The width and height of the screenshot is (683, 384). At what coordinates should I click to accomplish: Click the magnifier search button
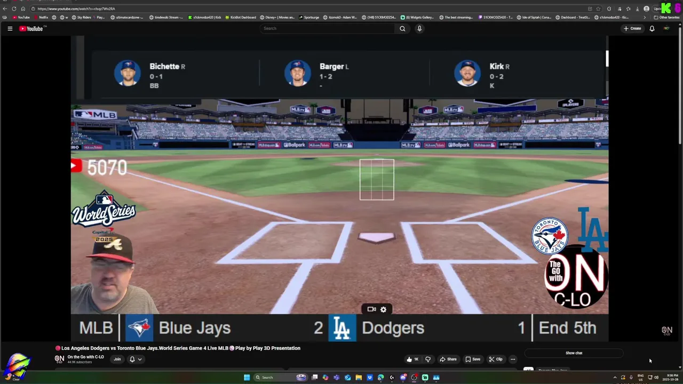[402, 28]
